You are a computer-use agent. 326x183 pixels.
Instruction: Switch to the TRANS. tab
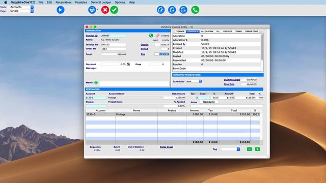tap(238, 32)
